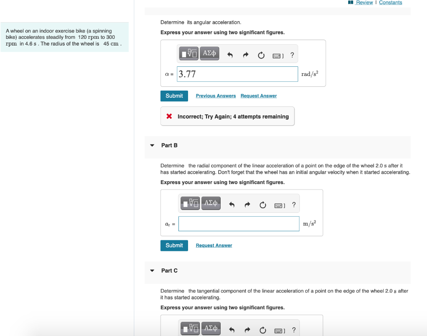Open the math template palette in Part B
427x336 pixels.
point(190,203)
